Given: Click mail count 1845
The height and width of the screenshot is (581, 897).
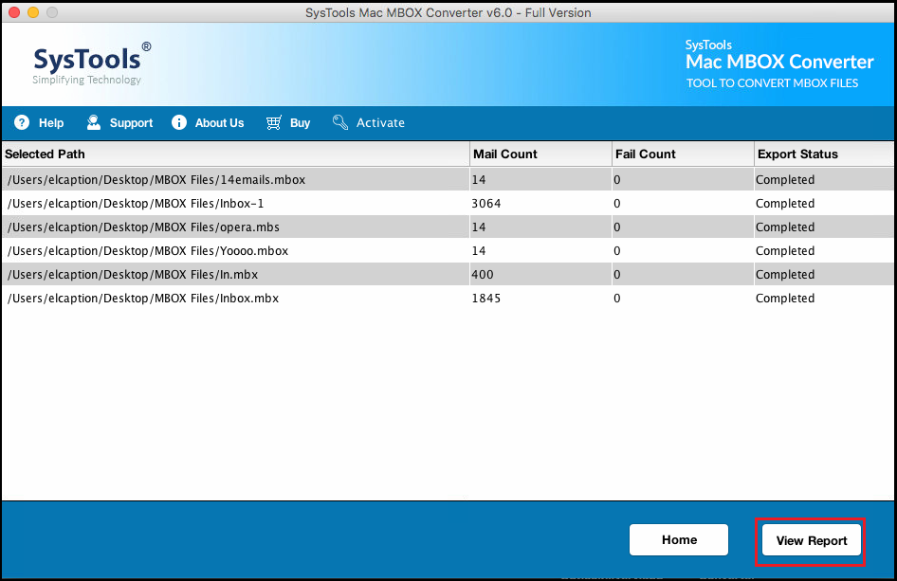Looking at the screenshot, I should pos(486,299).
